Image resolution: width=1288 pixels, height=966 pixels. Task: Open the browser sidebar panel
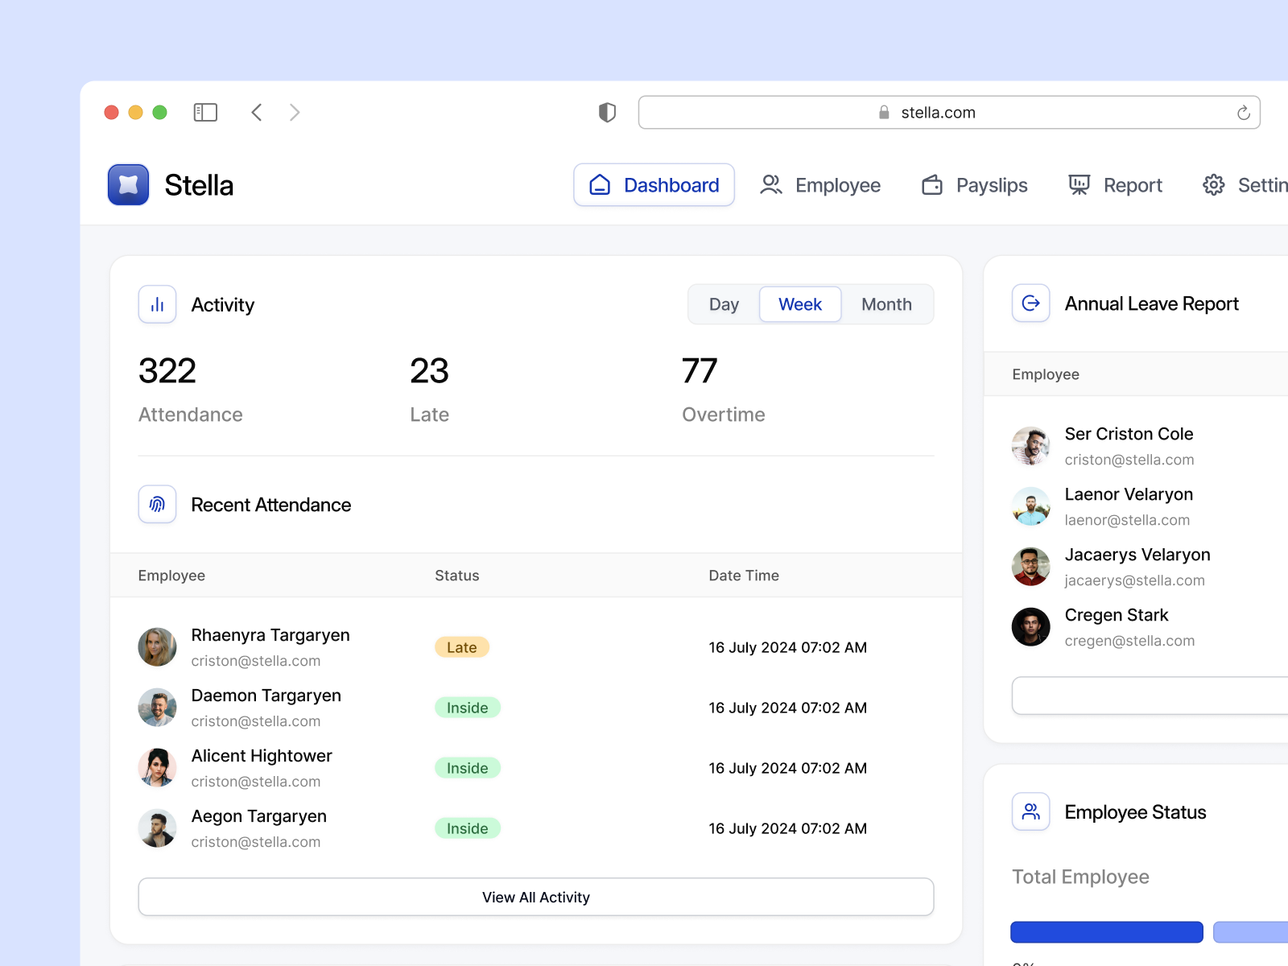tap(204, 112)
